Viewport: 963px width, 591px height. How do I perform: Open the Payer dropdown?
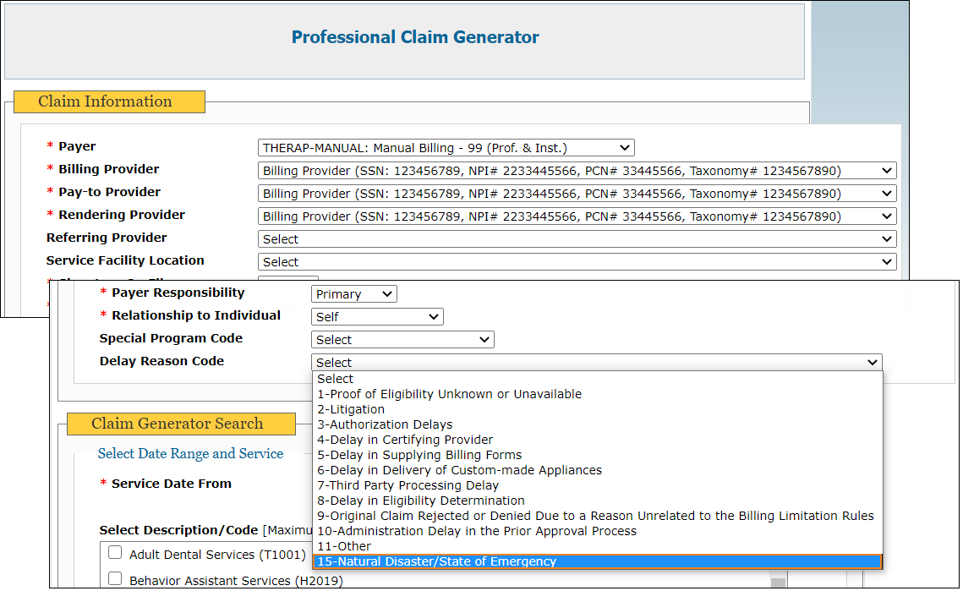tap(446, 148)
